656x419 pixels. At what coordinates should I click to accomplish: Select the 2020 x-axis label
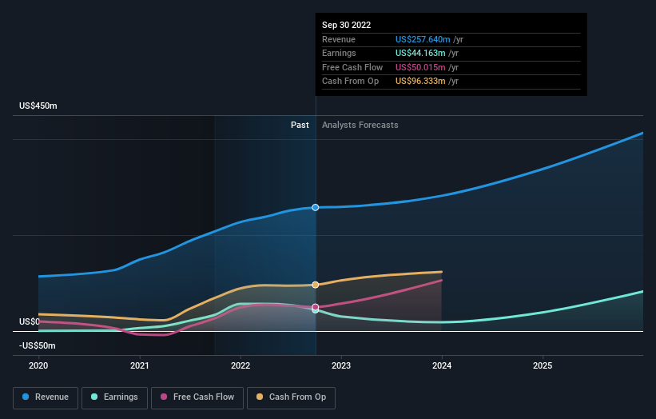tap(38, 366)
